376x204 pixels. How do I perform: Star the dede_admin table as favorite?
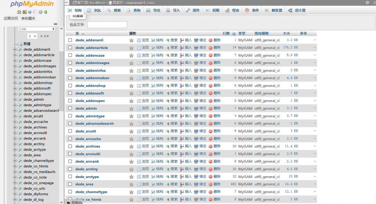(x=131, y=108)
